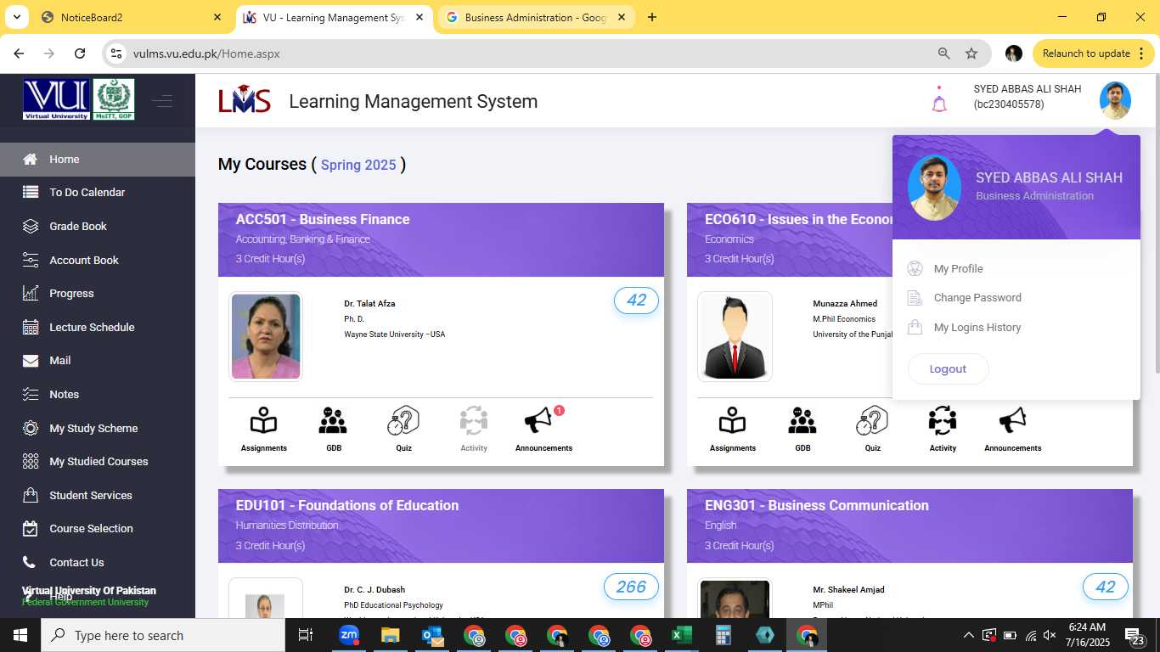This screenshot has height=652, width=1160.
Task: Open Activity icon in ACC501 card
Action: [x=474, y=429]
